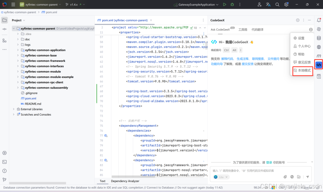The height and width of the screenshot is (192, 323).
Task: Open the Maven tool window icon
Action: (319, 56)
